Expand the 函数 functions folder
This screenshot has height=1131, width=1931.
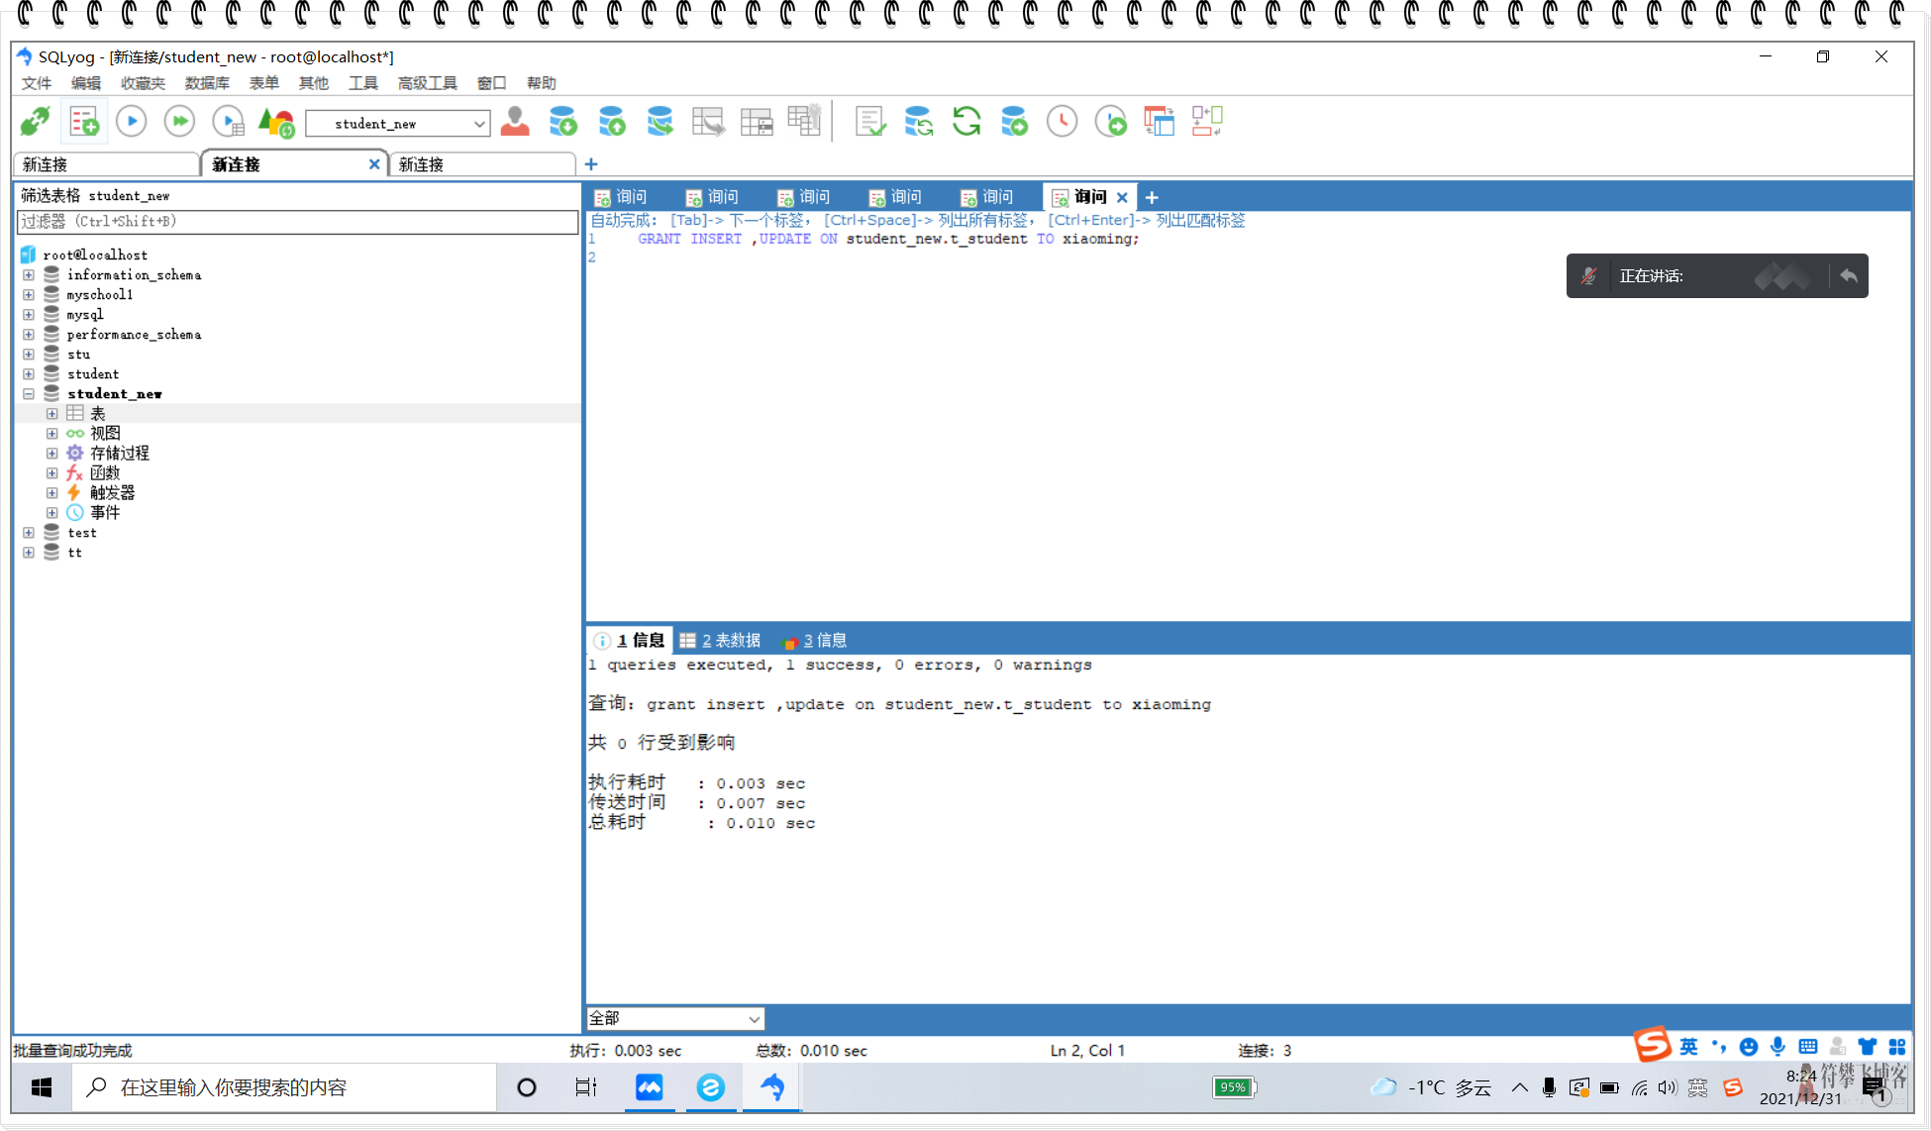click(x=52, y=473)
